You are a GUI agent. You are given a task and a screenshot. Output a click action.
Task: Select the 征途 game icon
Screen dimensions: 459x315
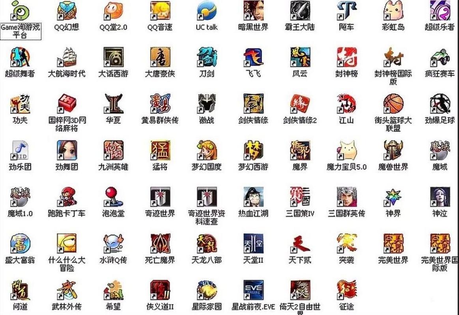(x=347, y=290)
